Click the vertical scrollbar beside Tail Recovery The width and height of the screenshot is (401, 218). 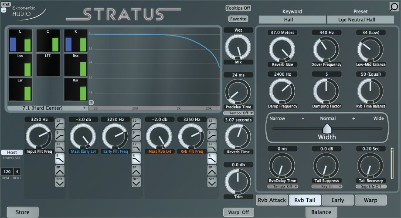(392, 163)
